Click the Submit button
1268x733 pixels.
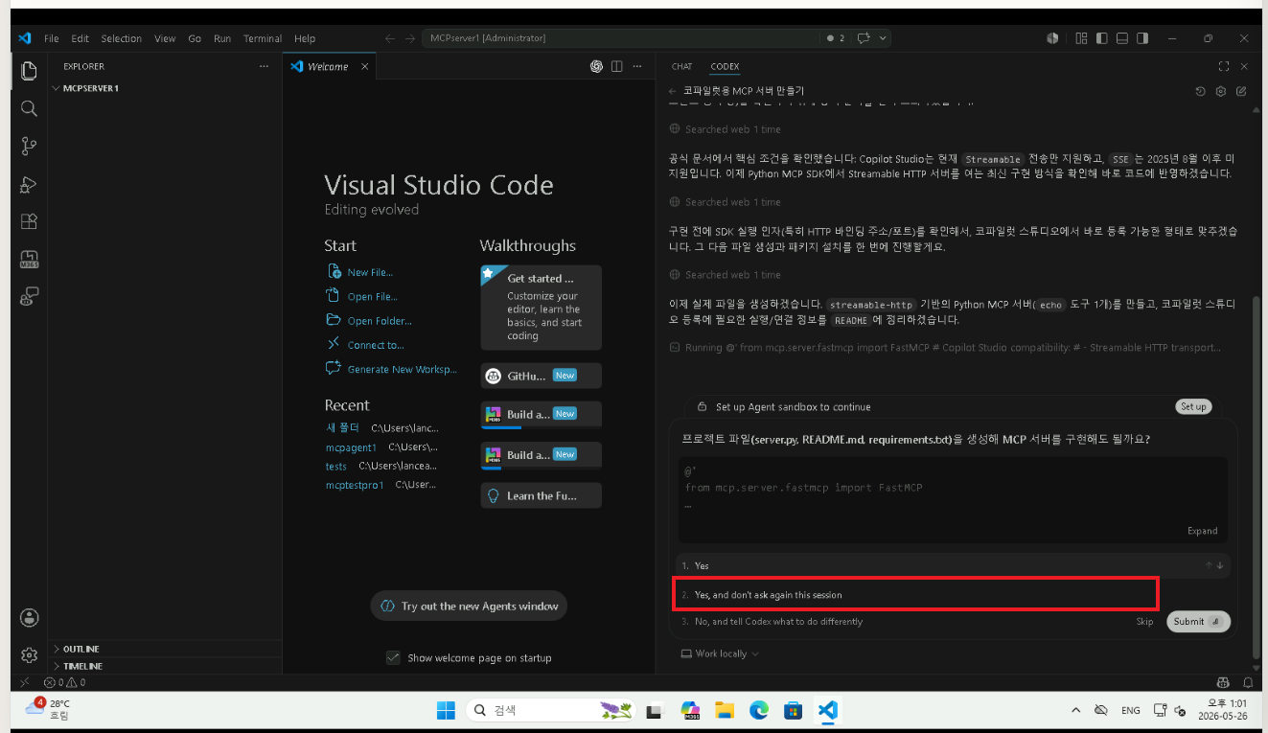click(x=1198, y=621)
